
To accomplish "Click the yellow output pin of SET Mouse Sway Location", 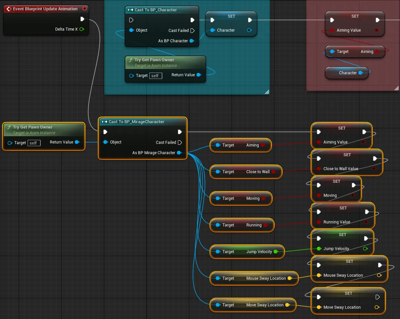I will point(379,275).
